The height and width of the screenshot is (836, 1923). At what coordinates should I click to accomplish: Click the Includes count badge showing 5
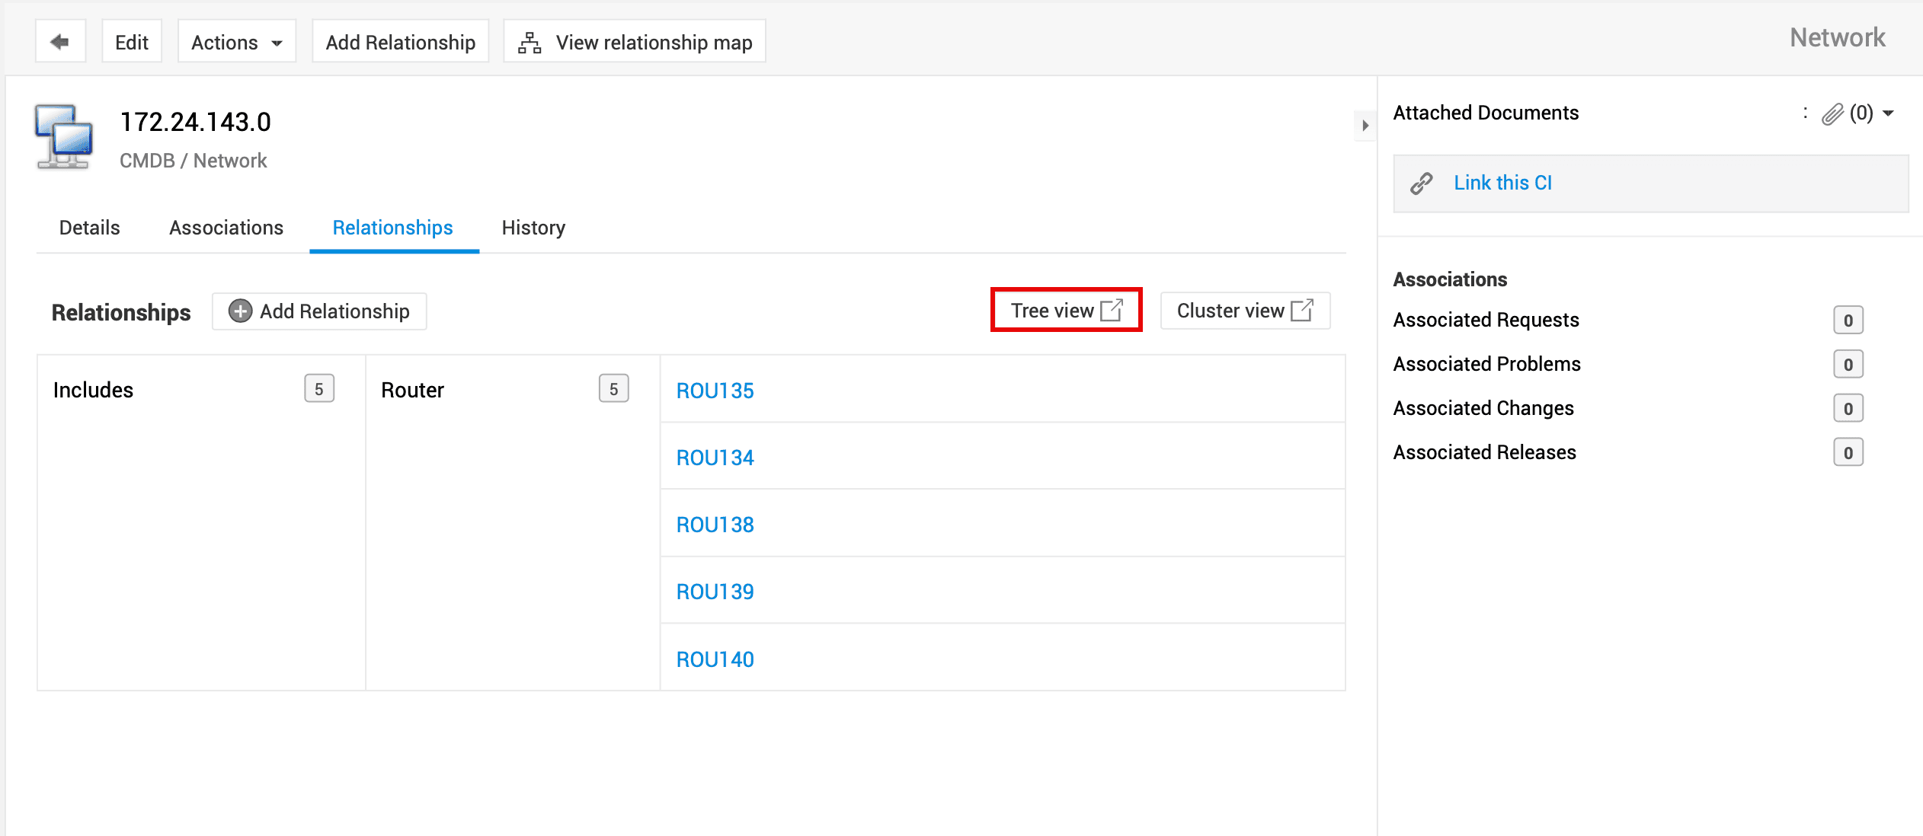[319, 389]
